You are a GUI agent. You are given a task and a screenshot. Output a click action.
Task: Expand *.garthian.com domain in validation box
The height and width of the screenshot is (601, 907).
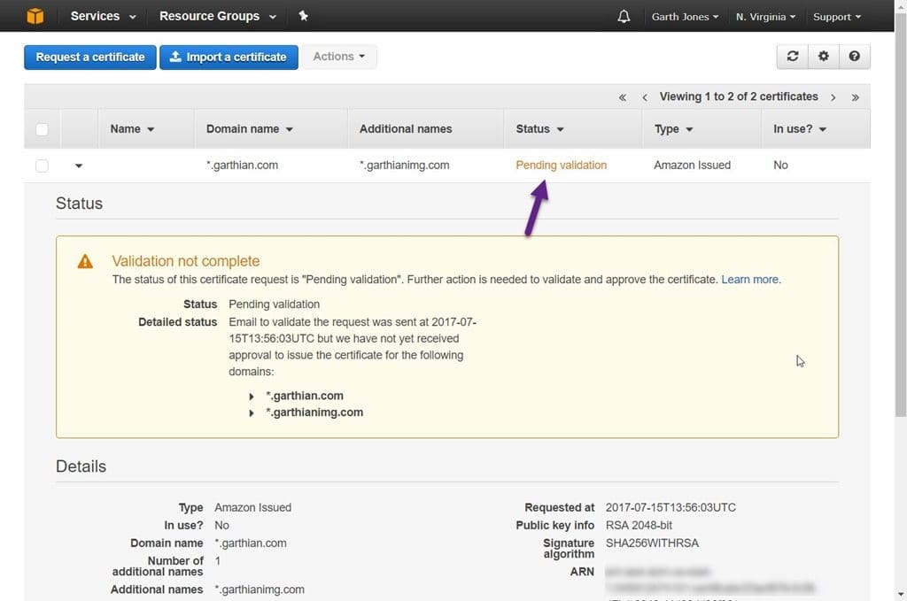251,397
